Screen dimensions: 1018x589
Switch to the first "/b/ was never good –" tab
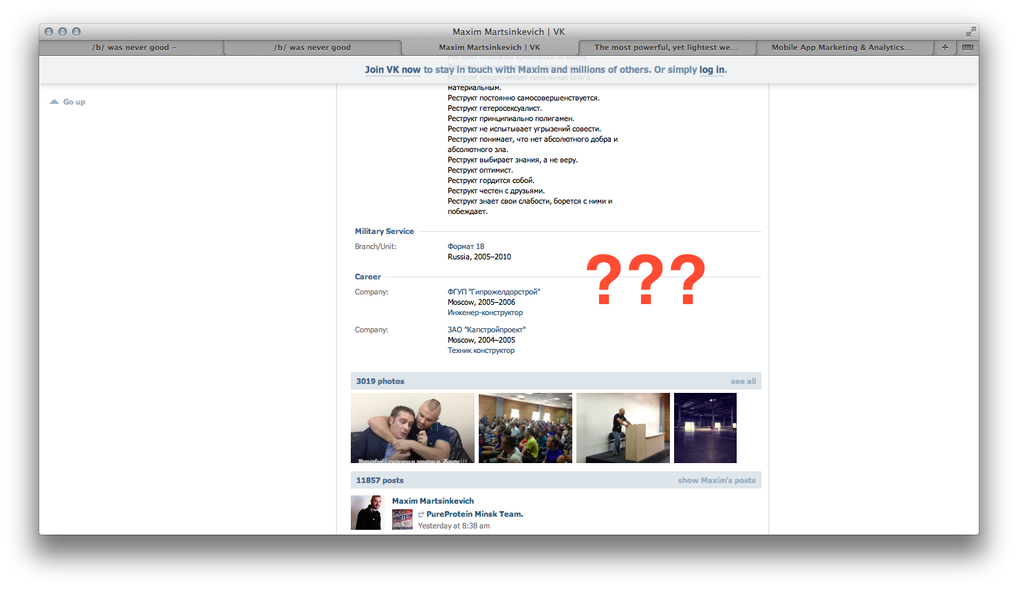coord(134,47)
